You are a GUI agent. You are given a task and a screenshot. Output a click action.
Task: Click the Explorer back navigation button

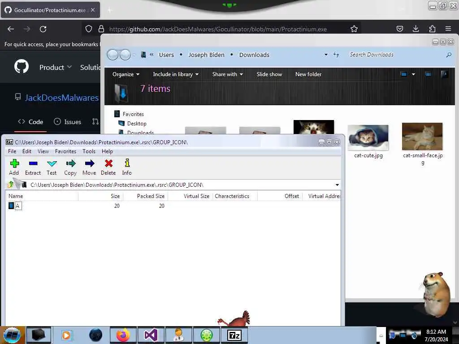tap(113, 55)
